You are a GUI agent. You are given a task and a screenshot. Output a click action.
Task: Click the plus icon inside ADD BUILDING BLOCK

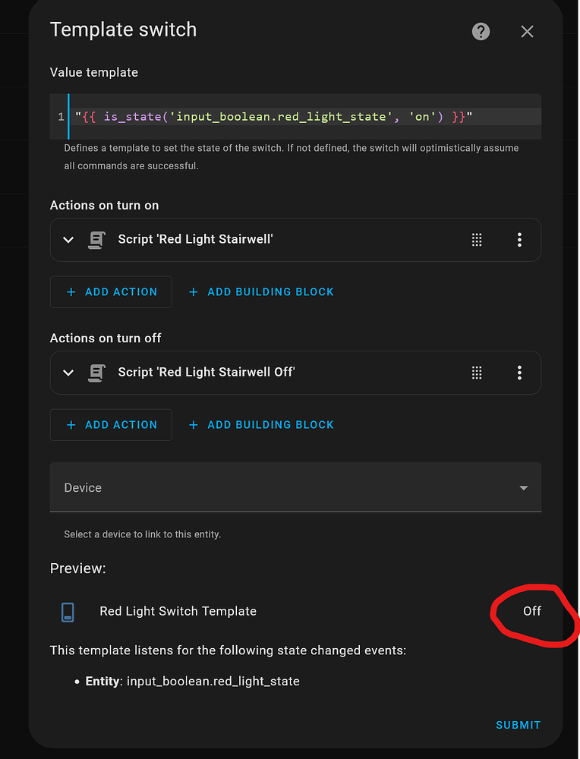(193, 291)
